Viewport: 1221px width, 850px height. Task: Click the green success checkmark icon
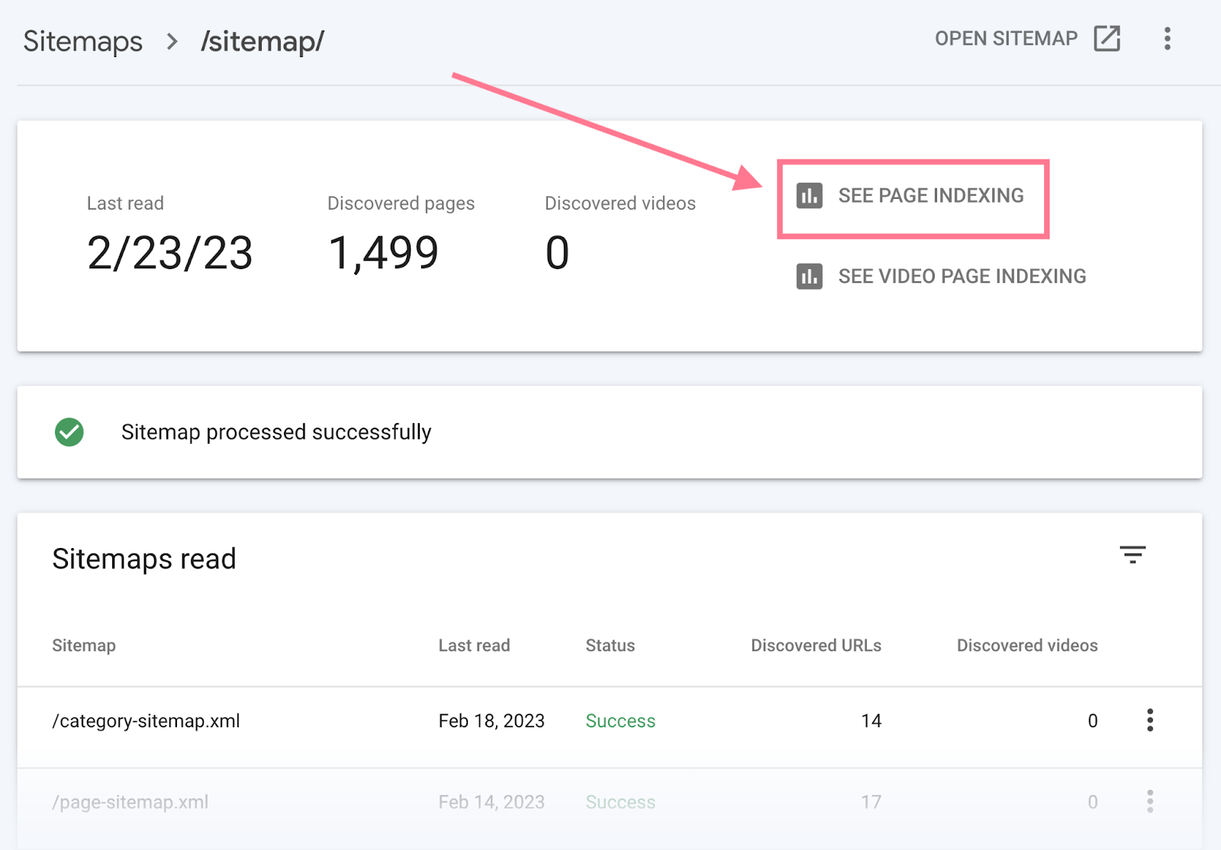click(x=69, y=432)
